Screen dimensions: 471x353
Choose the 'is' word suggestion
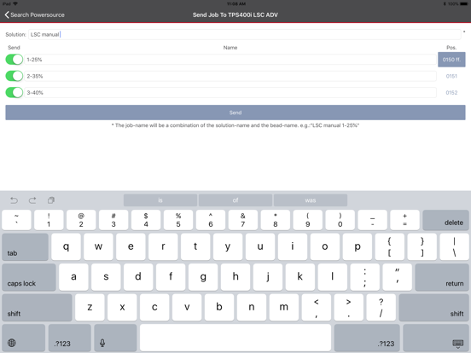[160, 200]
